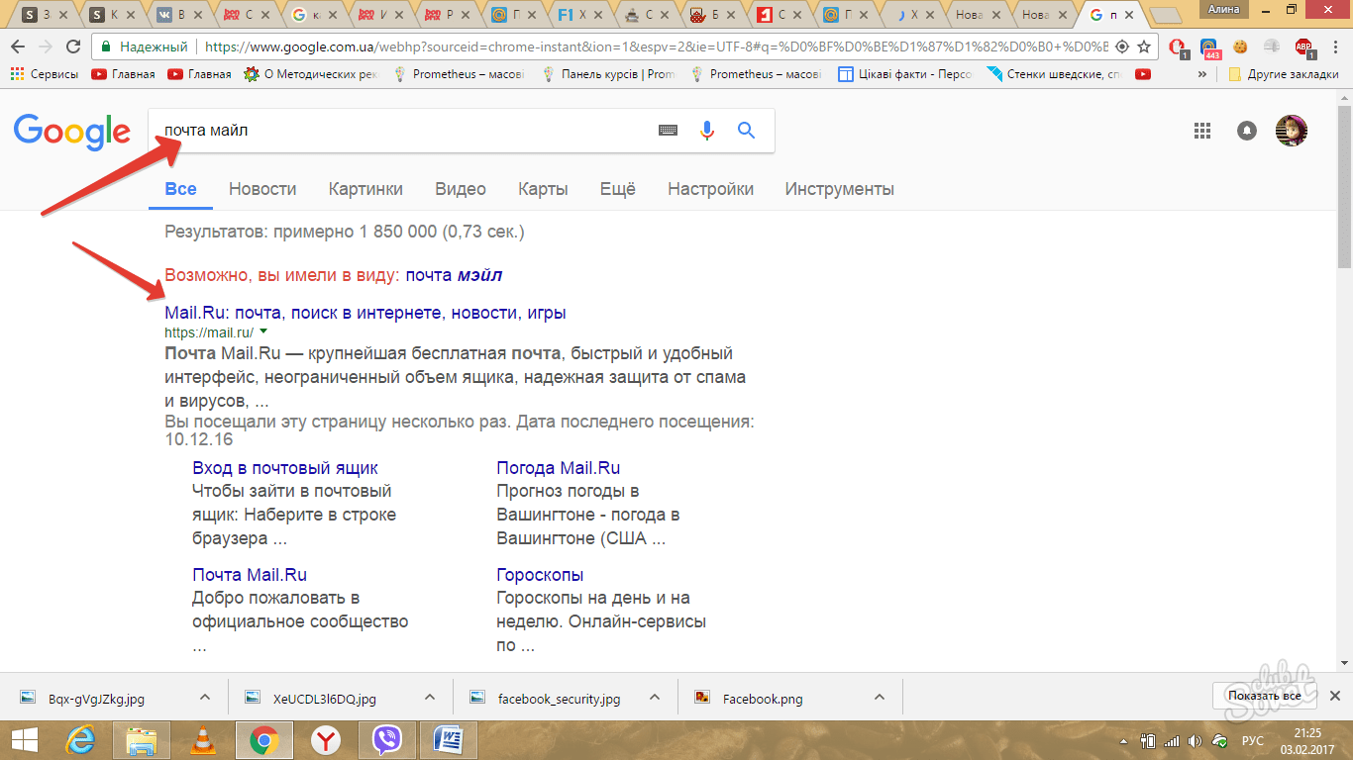The width and height of the screenshot is (1353, 760).
Task: Open the 'Погода Mail.Ru' sitelink
Action: pos(559,468)
